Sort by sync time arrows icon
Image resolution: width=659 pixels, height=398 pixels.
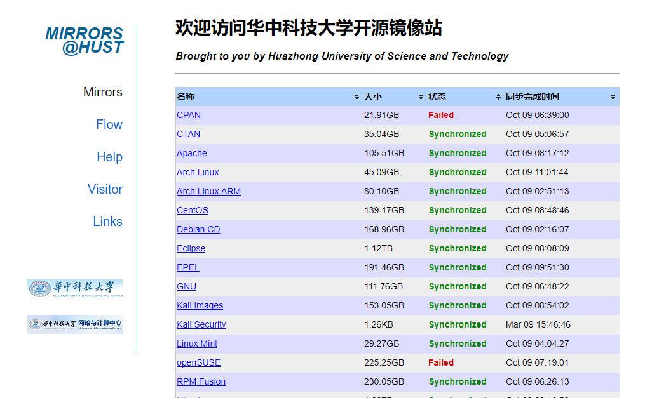(x=613, y=97)
